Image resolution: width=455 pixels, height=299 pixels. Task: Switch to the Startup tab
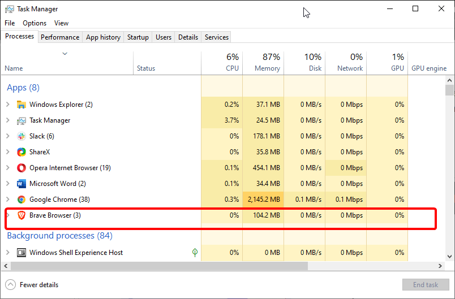click(138, 37)
